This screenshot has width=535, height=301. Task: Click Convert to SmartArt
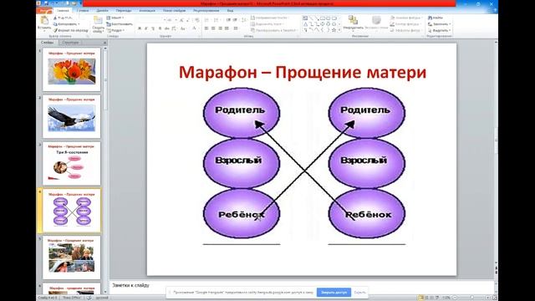pos(274,30)
